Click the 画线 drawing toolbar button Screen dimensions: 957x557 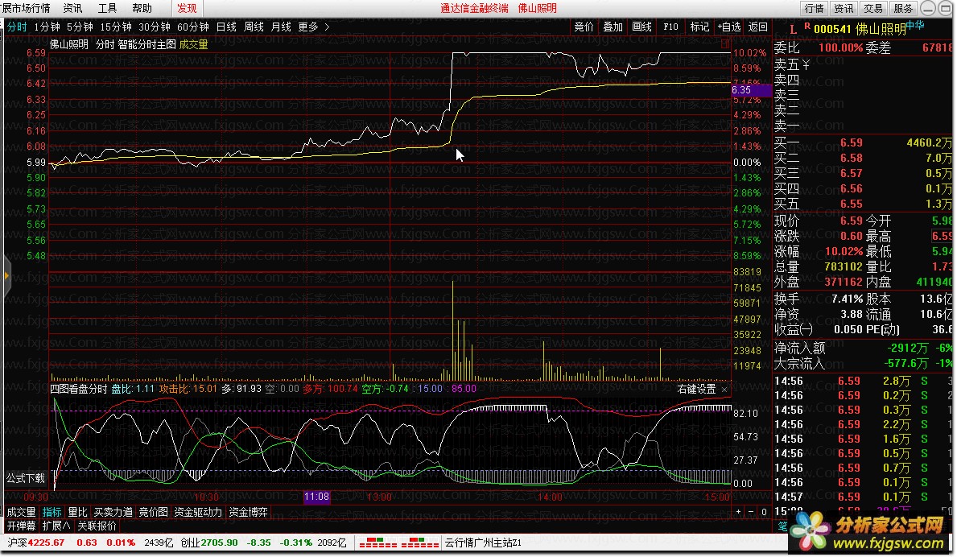tap(642, 27)
